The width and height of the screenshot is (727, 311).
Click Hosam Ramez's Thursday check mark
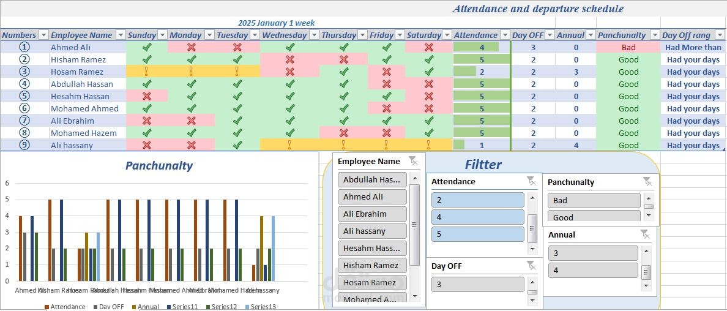tap(343, 72)
